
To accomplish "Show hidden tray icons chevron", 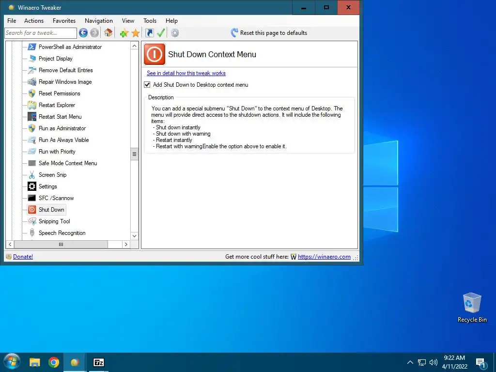I will 410,362.
